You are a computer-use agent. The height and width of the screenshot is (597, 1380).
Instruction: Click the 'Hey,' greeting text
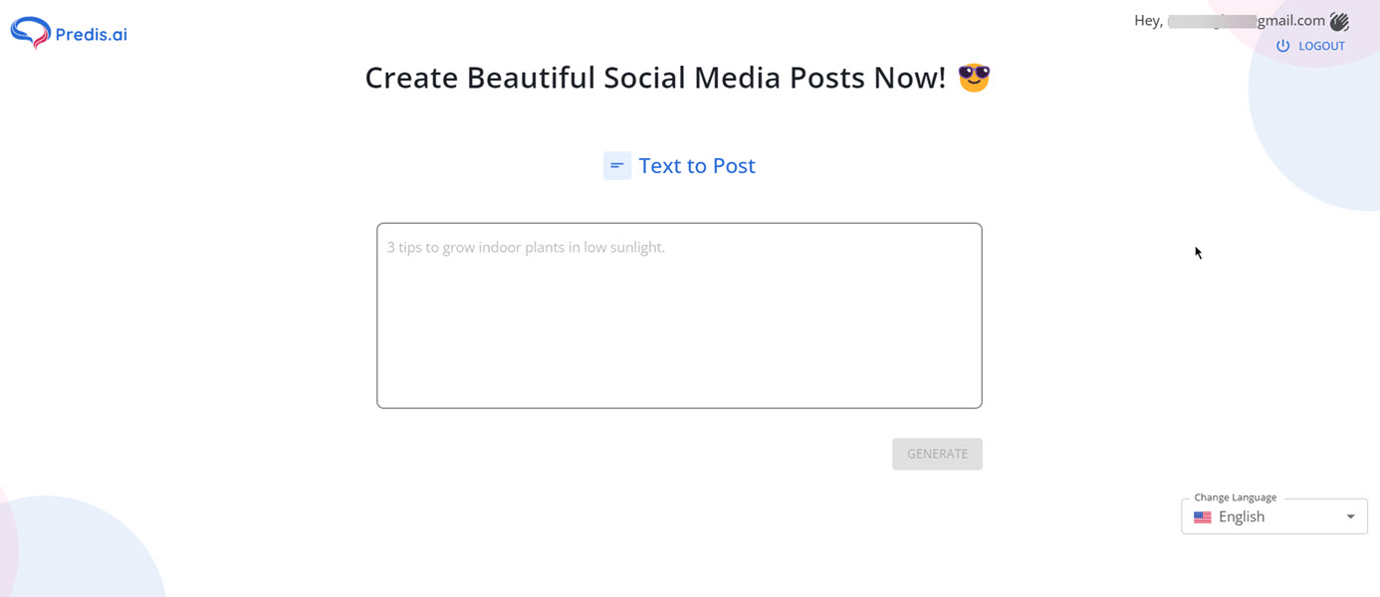[x=1148, y=21]
